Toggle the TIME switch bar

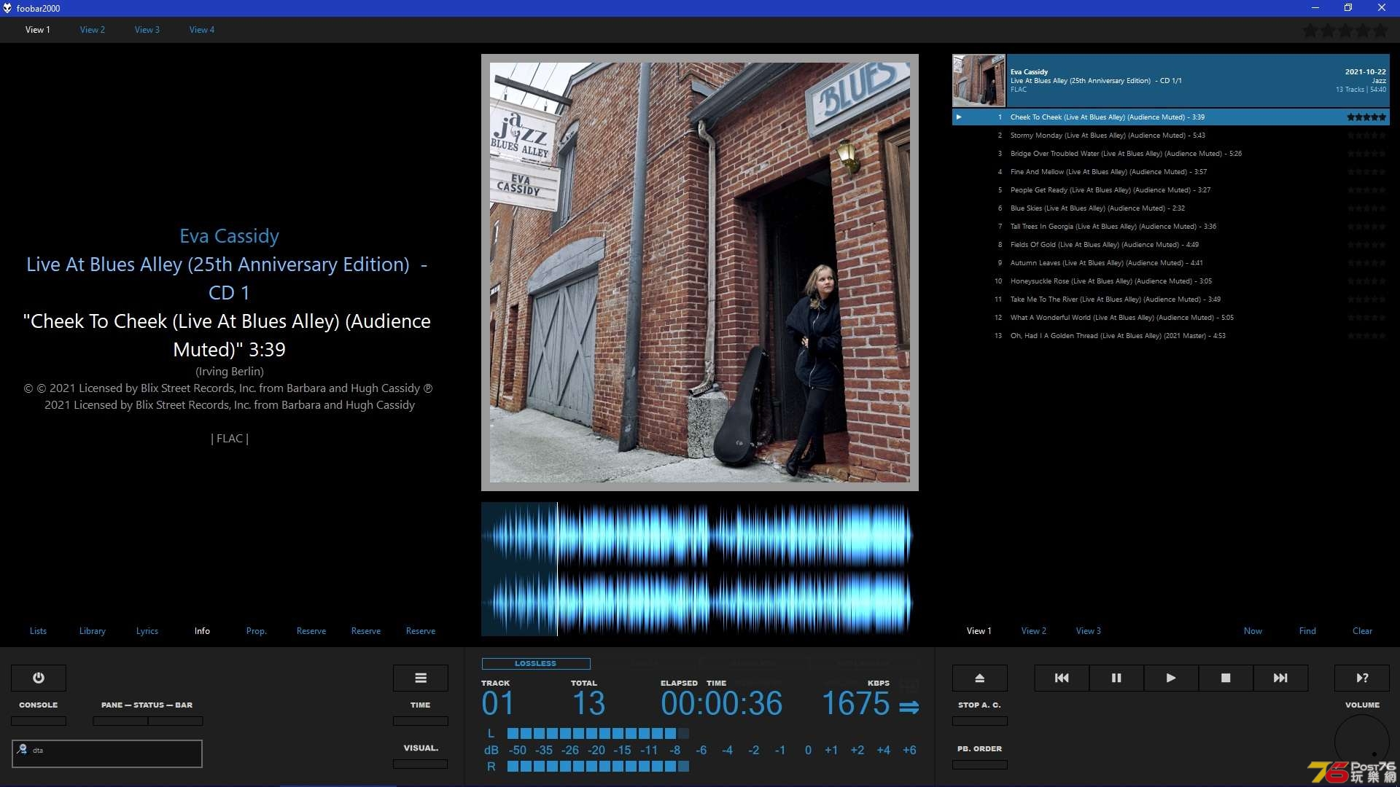click(x=421, y=721)
